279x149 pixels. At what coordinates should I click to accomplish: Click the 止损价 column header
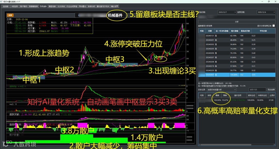coord(272,95)
